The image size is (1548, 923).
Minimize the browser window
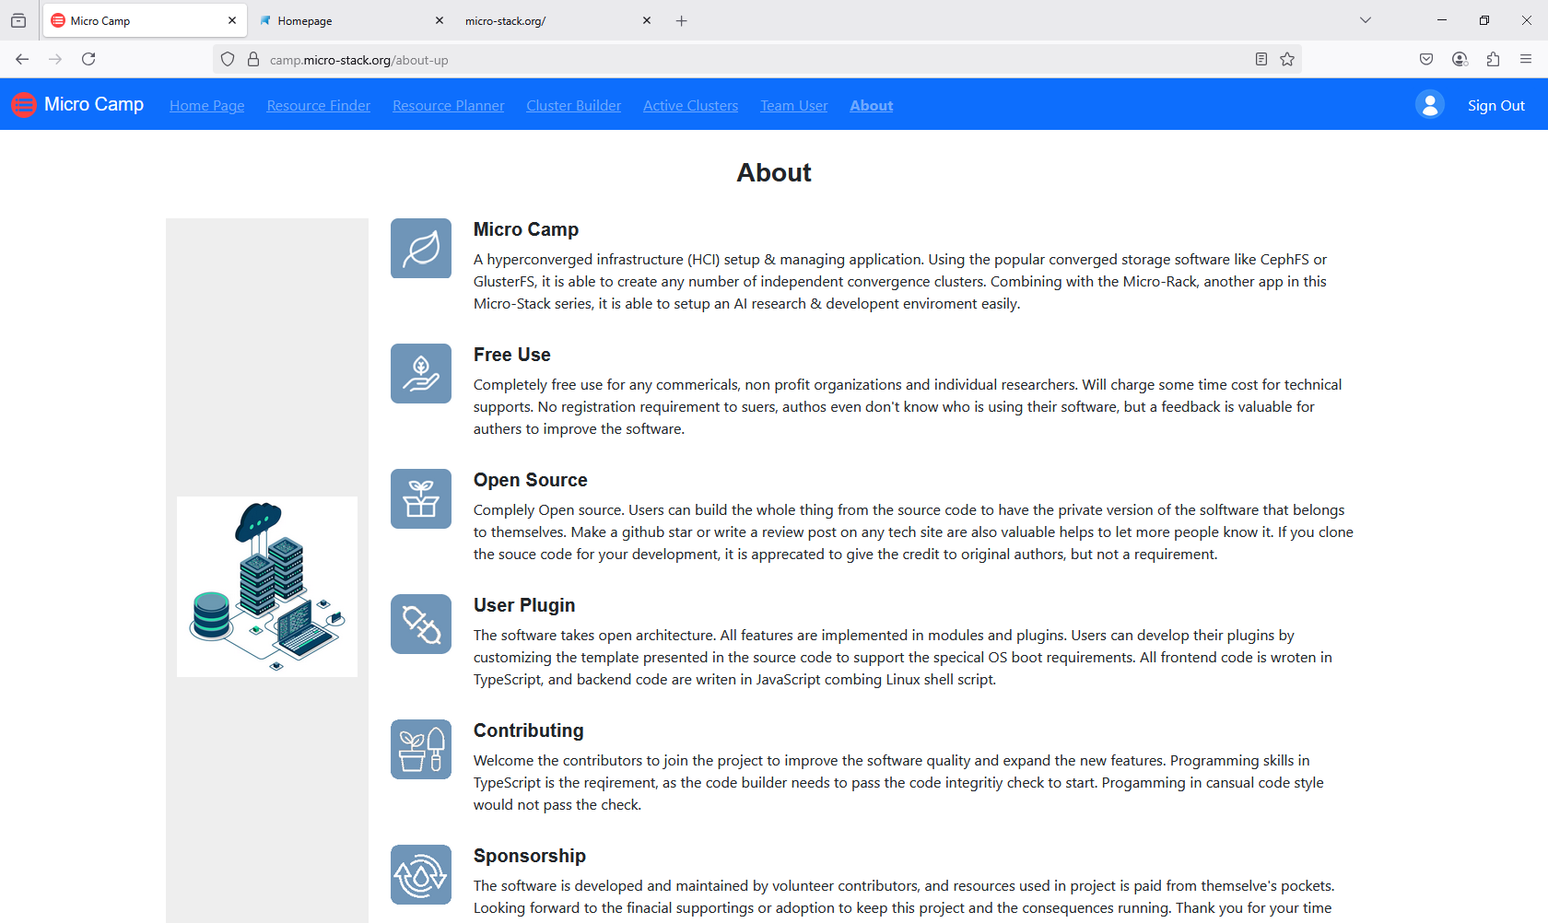[1442, 20]
